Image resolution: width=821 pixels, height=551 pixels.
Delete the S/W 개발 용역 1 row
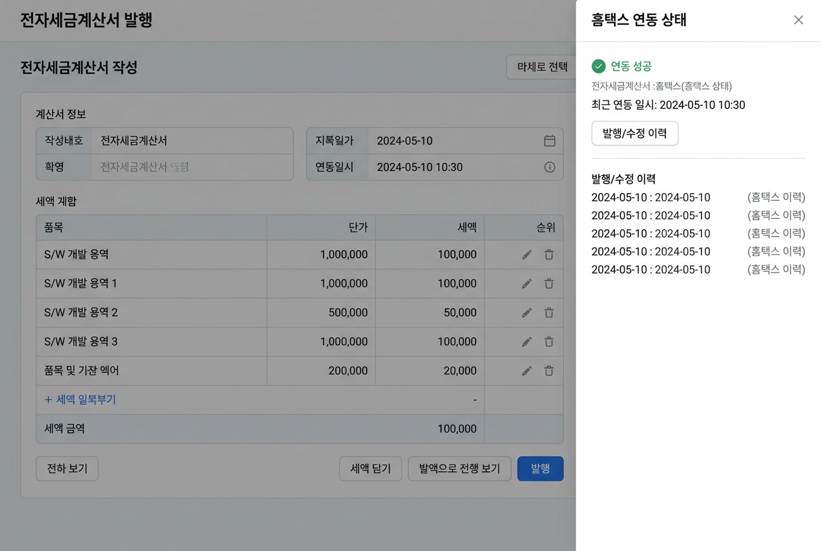pyautogui.click(x=549, y=283)
